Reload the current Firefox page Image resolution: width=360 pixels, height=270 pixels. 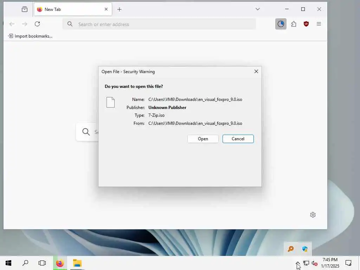pos(37,24)
